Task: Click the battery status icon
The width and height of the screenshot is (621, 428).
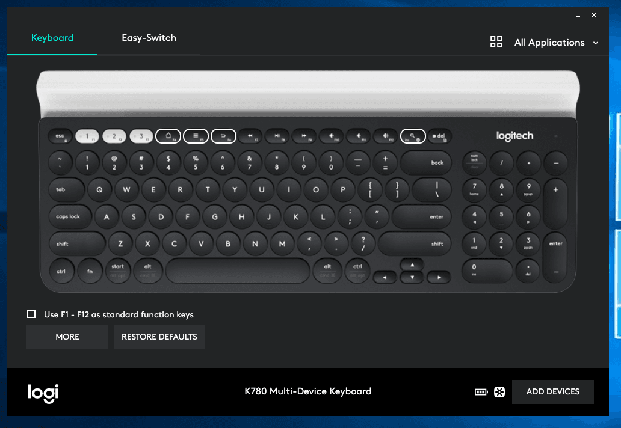Action: tap(481, 392)
